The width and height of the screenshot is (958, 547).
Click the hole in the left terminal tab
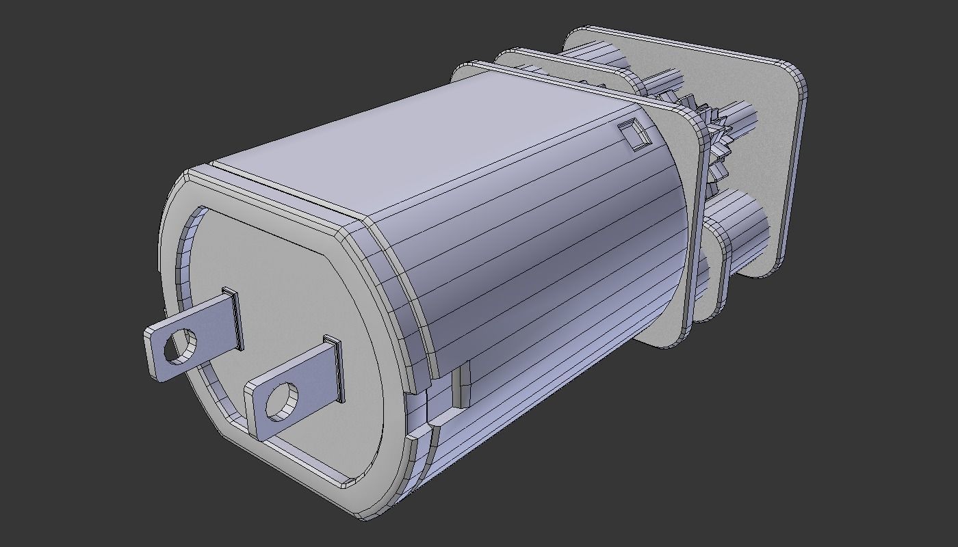pyautogui.click(x=180, y=345)
